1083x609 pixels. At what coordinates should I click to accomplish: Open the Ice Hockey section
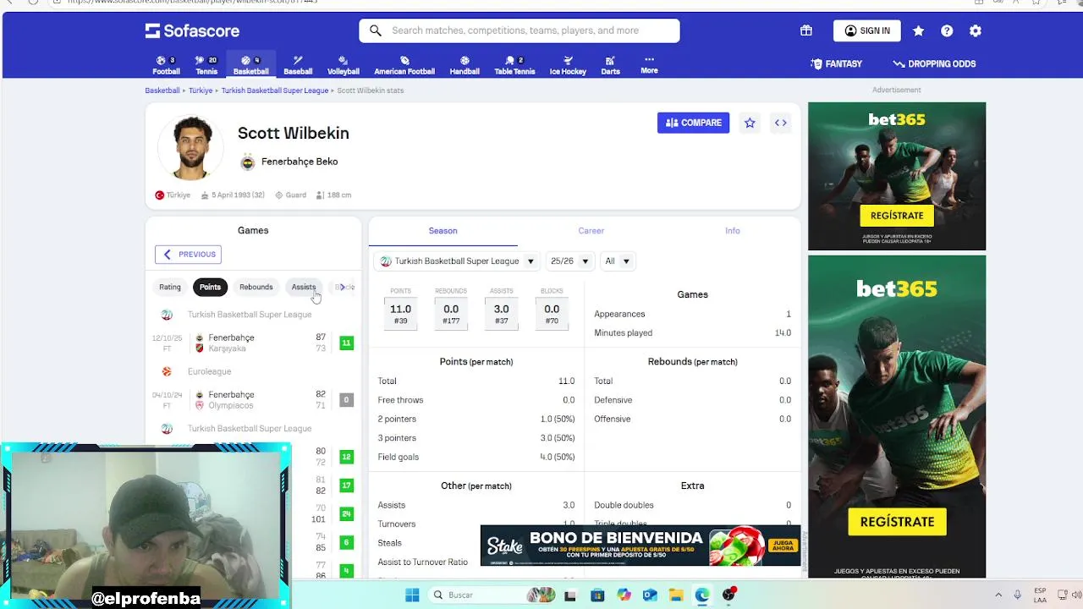[568, 65]
